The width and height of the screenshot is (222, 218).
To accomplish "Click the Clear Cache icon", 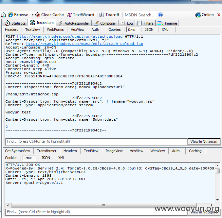I will pyautogui.click(x=38, y=15).
